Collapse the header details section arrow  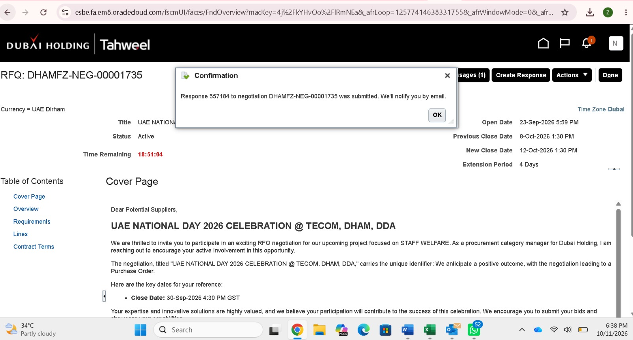(614, 169)
